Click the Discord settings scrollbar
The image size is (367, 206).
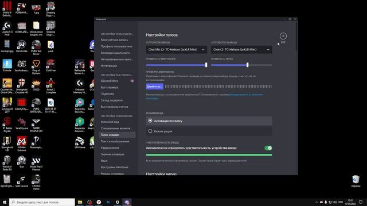(296, 36)
